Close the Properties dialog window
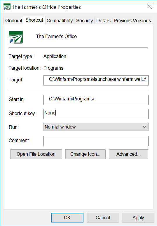 (x=150, y=7)
